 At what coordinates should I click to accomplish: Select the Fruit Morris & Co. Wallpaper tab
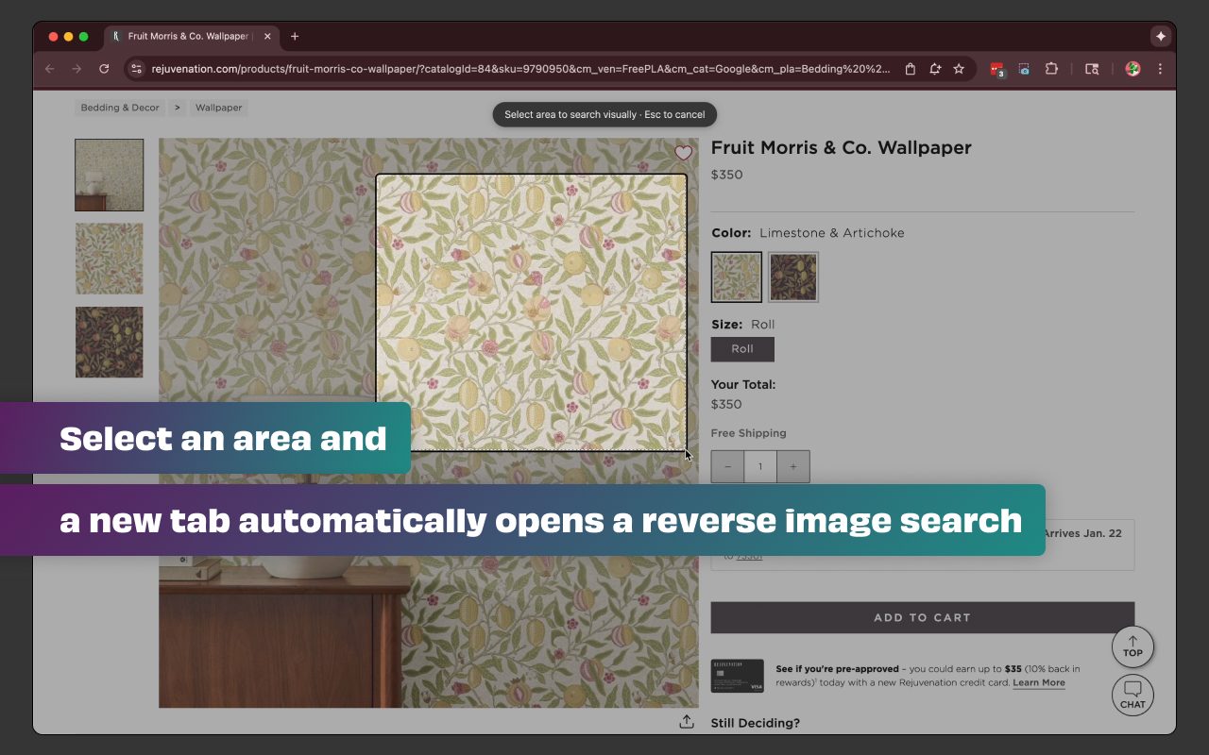click(x=192, y=37)
